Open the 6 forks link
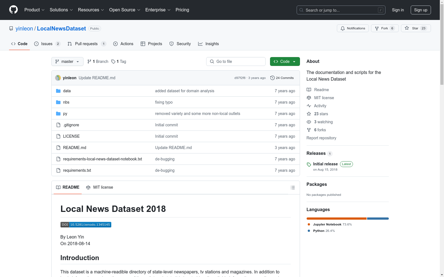The image size is (444, 277). 320,130
